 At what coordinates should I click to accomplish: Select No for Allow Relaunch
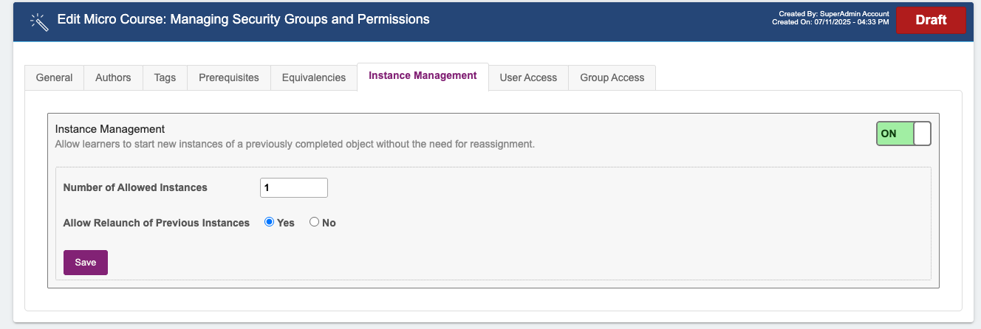(315, 222)
